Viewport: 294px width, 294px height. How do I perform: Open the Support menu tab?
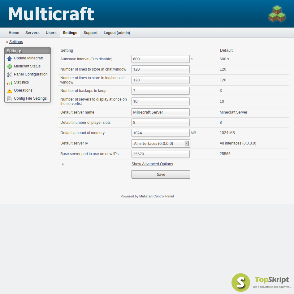point(90,33)
